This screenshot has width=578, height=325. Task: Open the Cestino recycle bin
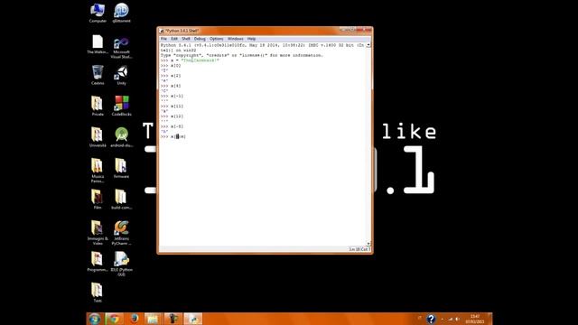click(98, 75)
